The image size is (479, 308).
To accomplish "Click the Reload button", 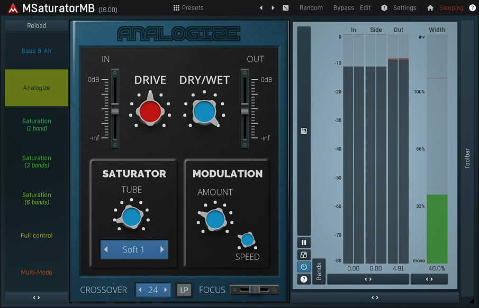I will pos(36,25).
